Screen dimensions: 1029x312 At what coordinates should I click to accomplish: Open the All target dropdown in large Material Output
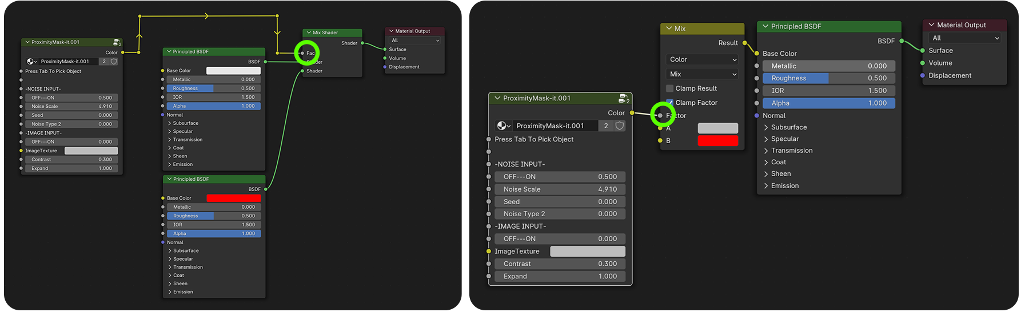(965, 38)
